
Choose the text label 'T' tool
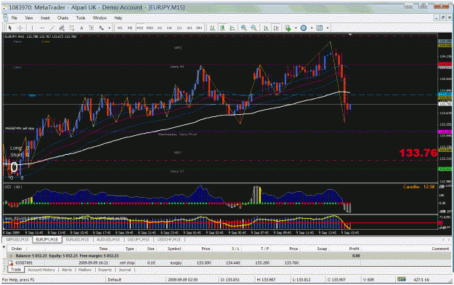pyautogui.click(x=92, y=28)
